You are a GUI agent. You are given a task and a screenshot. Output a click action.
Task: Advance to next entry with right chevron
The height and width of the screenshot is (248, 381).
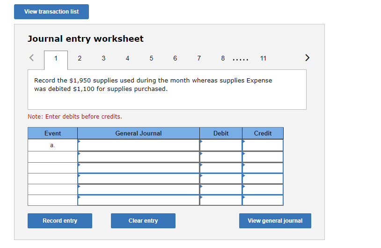[x=307, y=58]
